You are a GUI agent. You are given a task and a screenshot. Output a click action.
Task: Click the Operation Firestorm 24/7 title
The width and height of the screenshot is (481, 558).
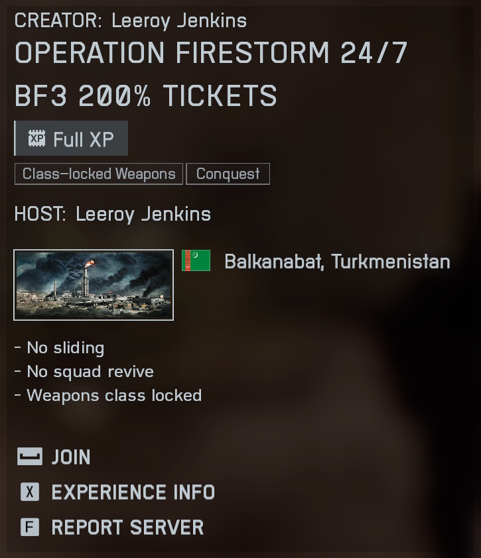(x=211, y=53)
